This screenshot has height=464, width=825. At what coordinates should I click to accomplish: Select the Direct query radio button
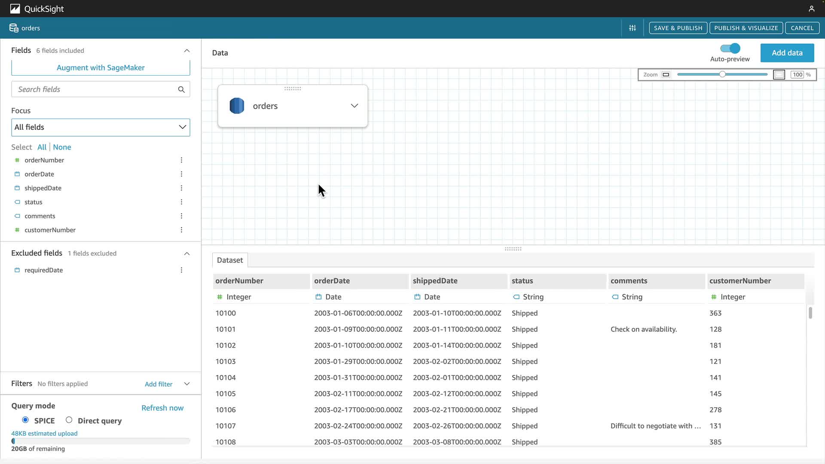(69, 420)
